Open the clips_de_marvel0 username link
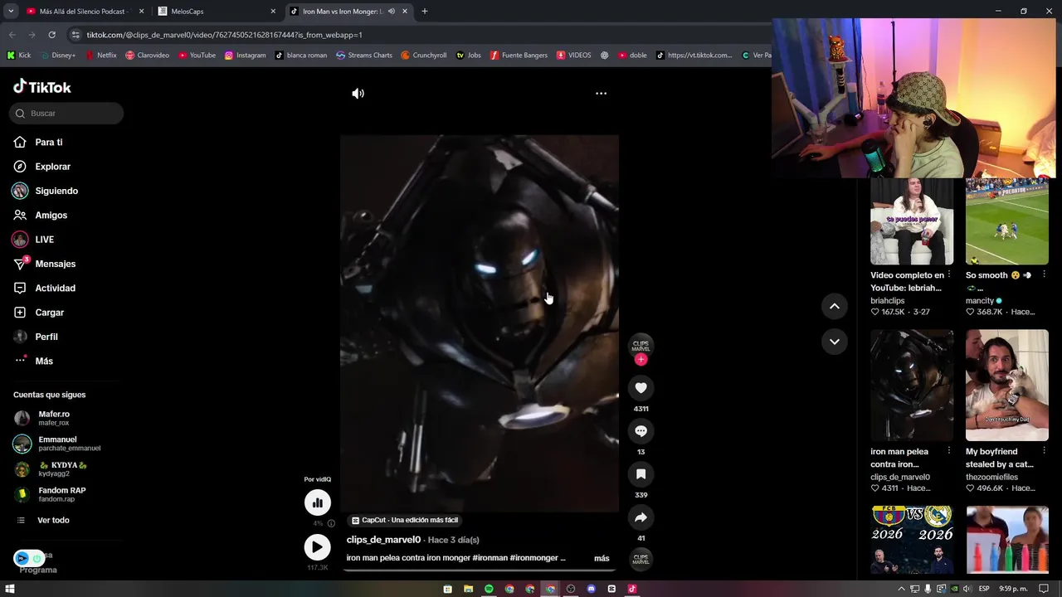 tap(383, 540)
